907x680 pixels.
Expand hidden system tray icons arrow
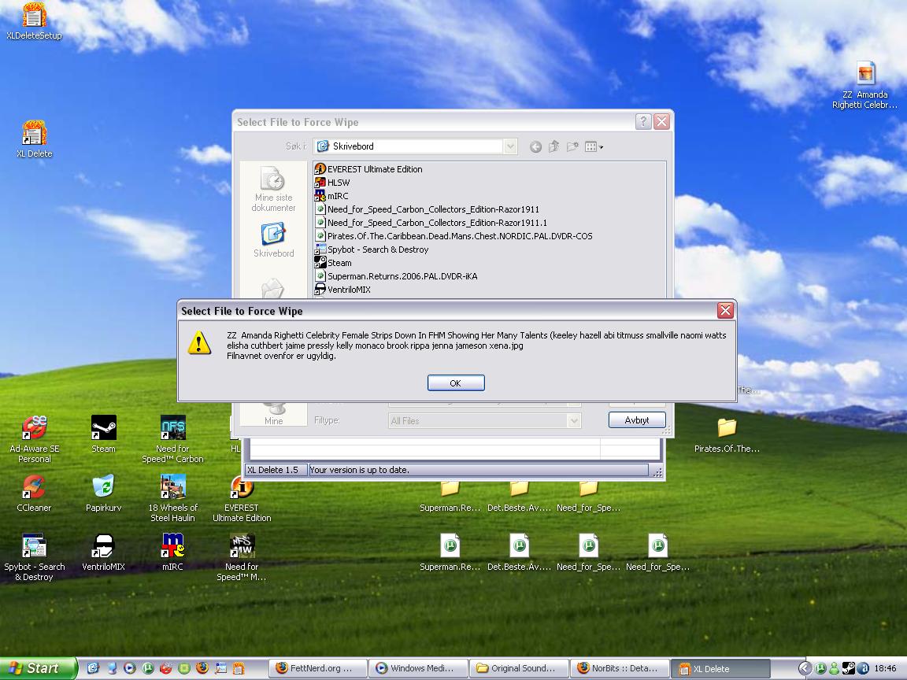[804, 668]
